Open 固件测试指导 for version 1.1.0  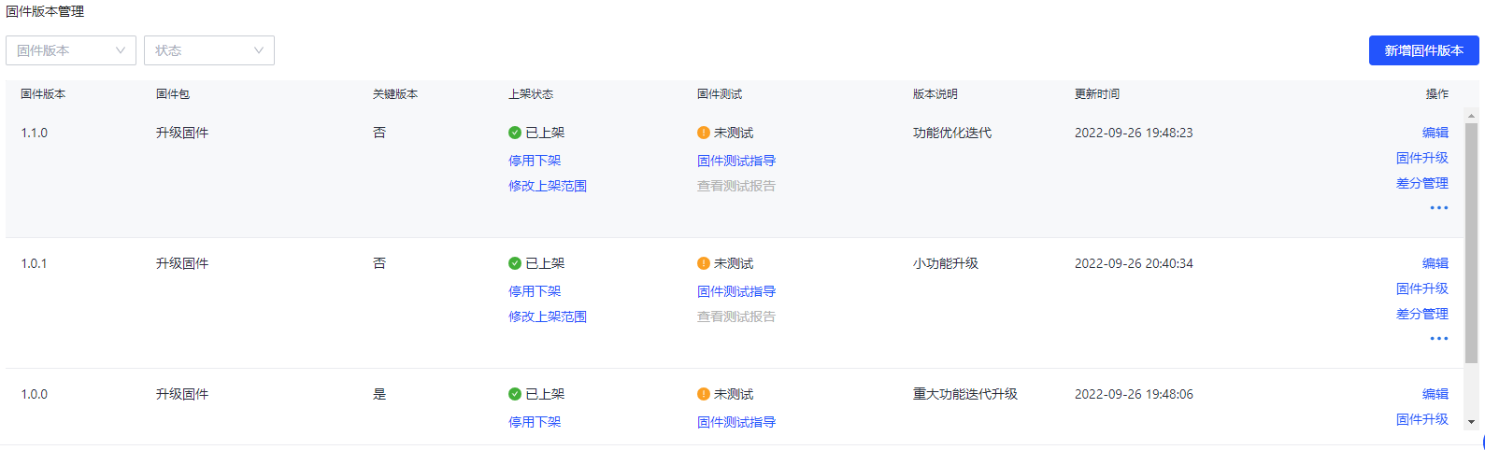736,161
